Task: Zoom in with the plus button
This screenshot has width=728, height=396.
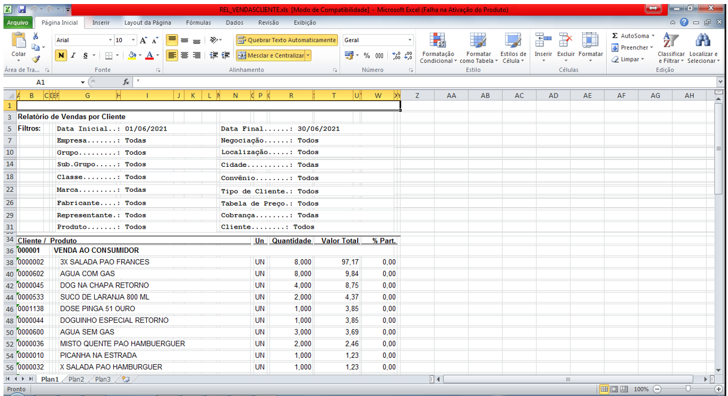Action: tap(719, 389)
